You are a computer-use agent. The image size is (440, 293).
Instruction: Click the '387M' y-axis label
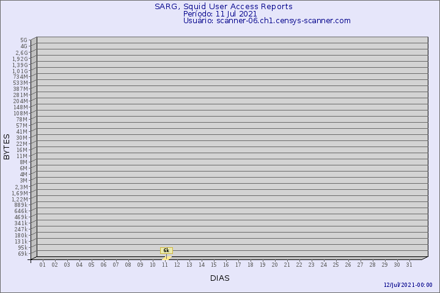[x=21, y=89]
